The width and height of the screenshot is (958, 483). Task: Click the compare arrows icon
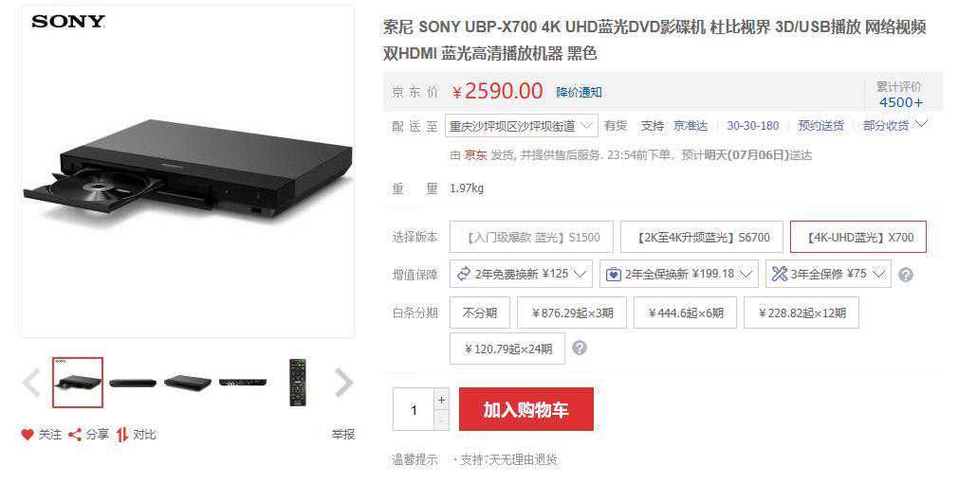(122, 435)
